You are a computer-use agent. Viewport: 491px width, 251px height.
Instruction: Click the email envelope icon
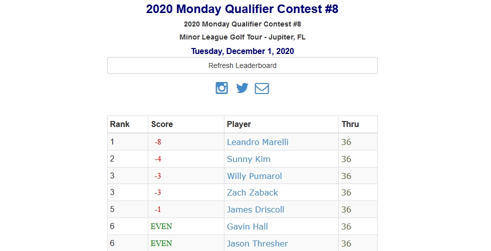click(262, 88)
